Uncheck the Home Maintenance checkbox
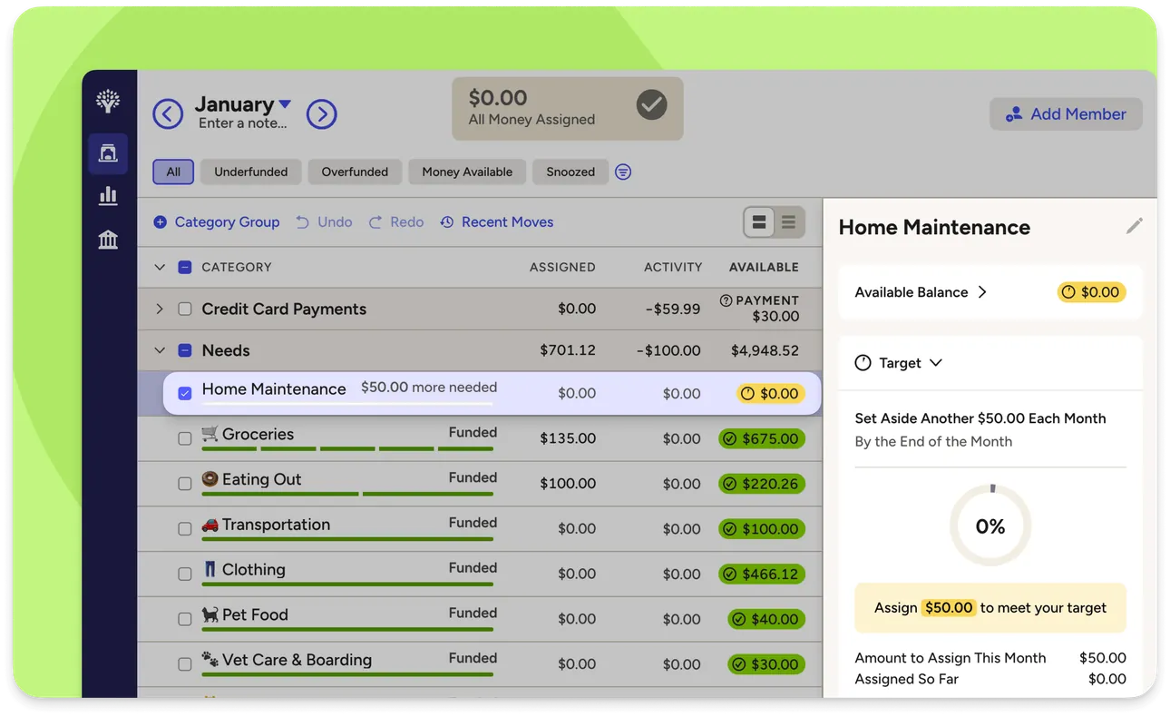1170x717 pixels. 185,393
